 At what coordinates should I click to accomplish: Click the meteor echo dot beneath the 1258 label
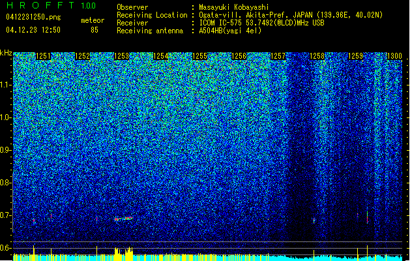coord(314,221)
